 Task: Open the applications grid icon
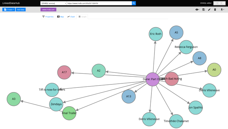215,3
